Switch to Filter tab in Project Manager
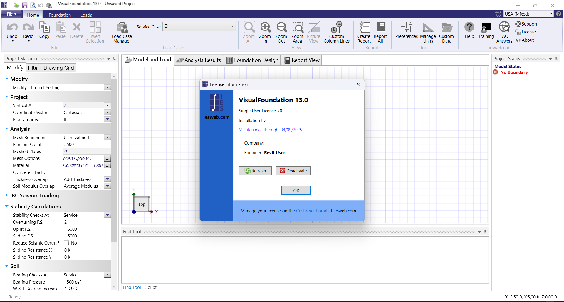The width and height of the screenshot is (564, 302). point(33,68)
